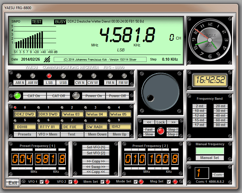Click the Power Off button

tap(117, 96)
